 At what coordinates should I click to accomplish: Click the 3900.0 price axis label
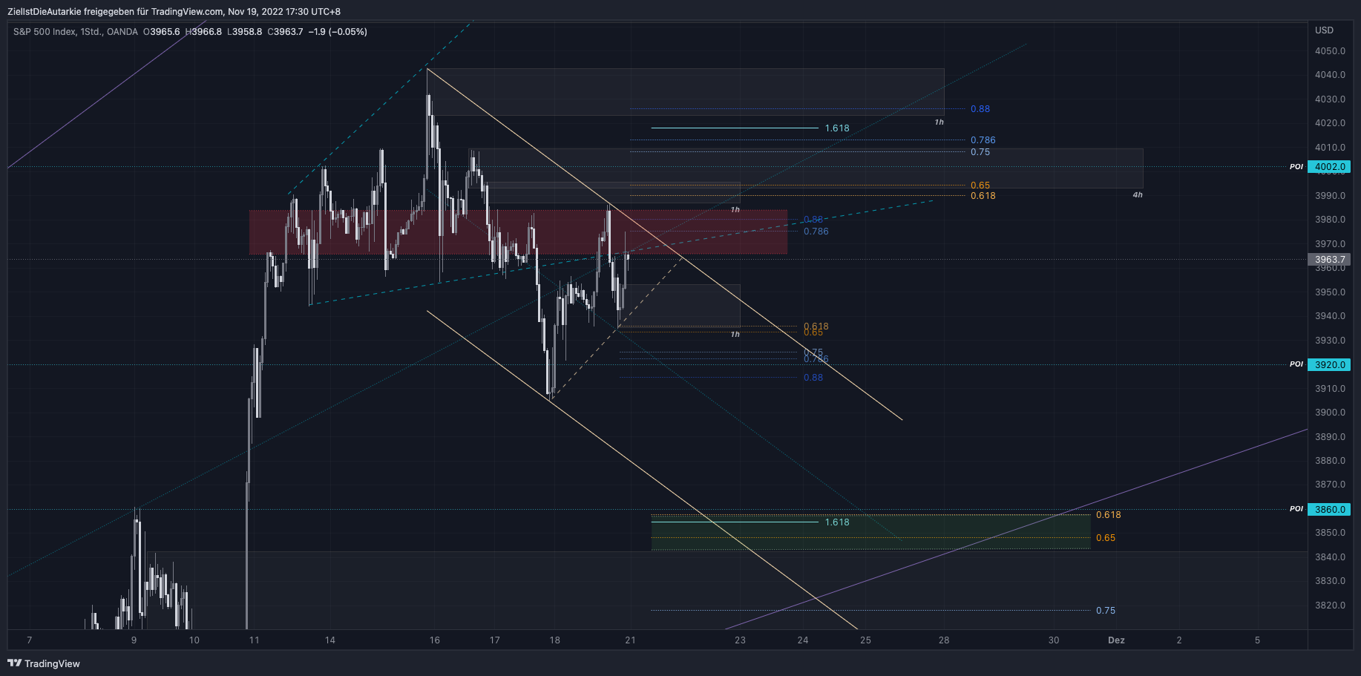pyautogui.click(x=1330, y=413)
